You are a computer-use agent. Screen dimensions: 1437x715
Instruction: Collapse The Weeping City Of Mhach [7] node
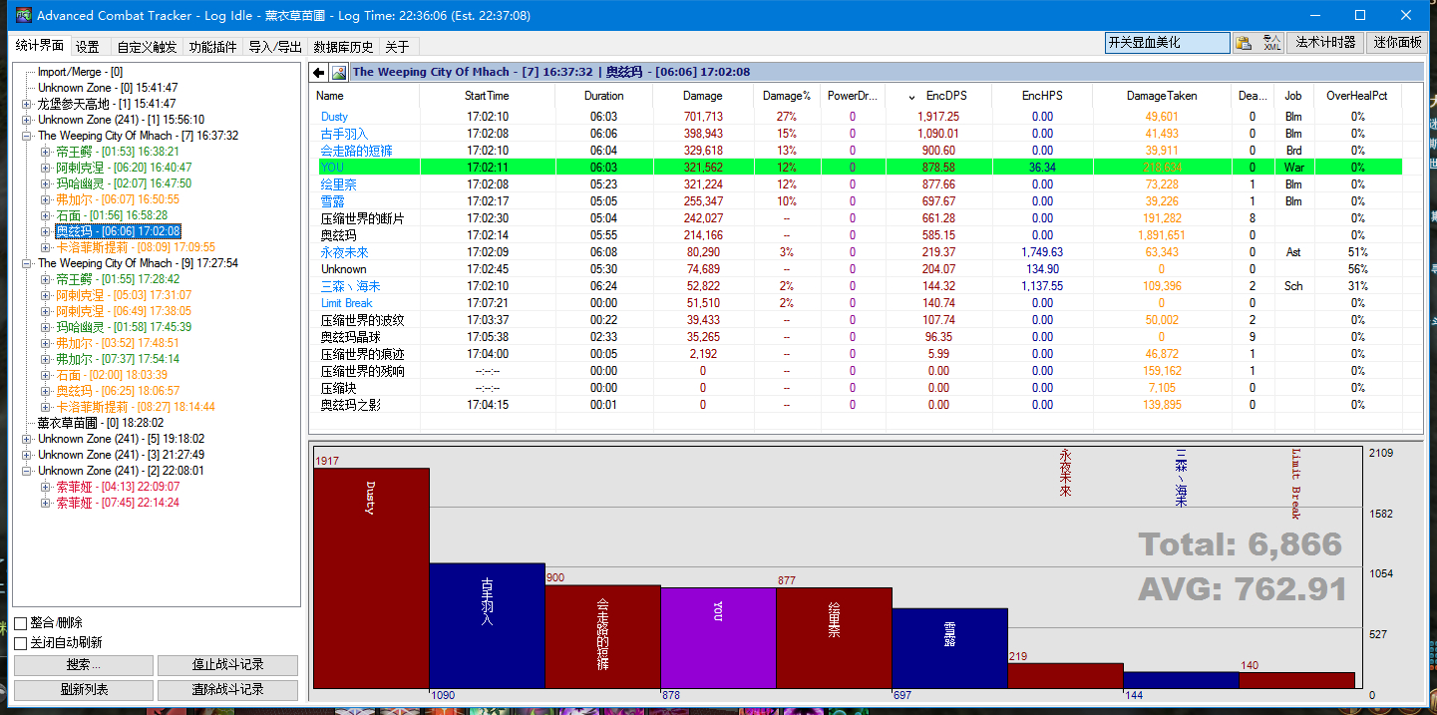[27, 136]
